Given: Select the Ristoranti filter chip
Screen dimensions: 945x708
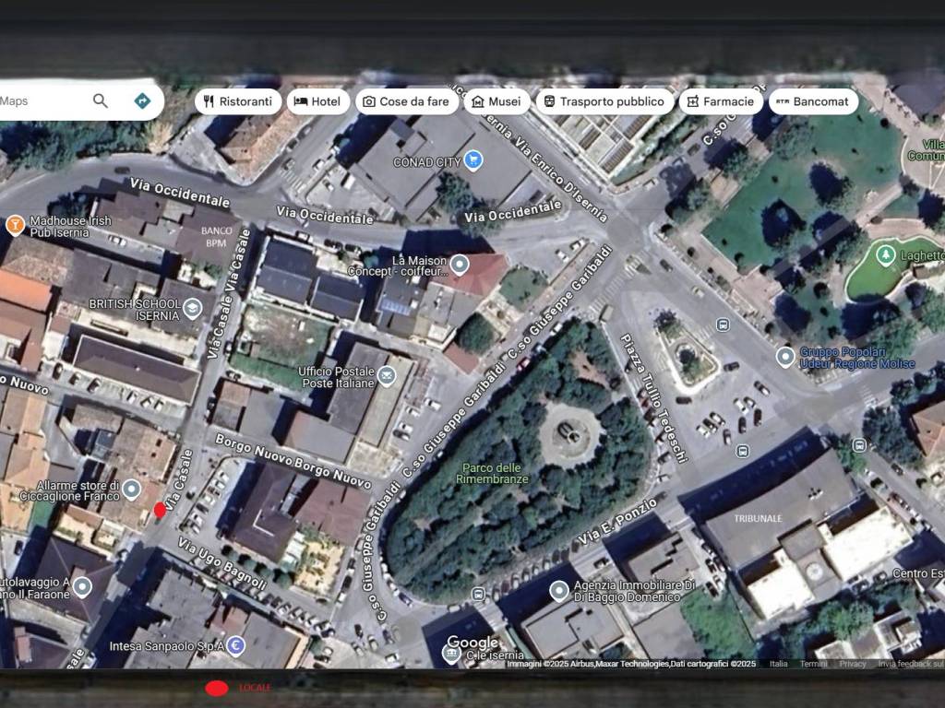Looking at the screenshot, I should pyautogui.click(x=237, y=101).
